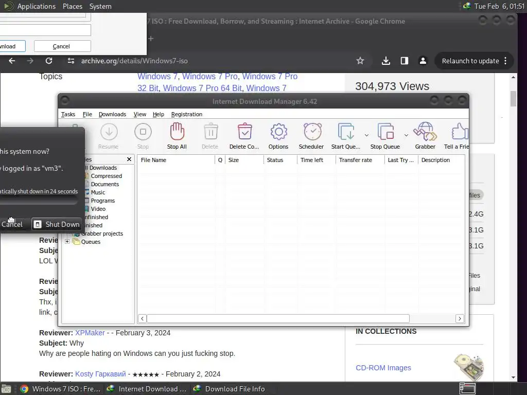Click IDM horizontal scrollbar right arrow
This screenshot has width=527, height=395.
[x=460, y=318]
